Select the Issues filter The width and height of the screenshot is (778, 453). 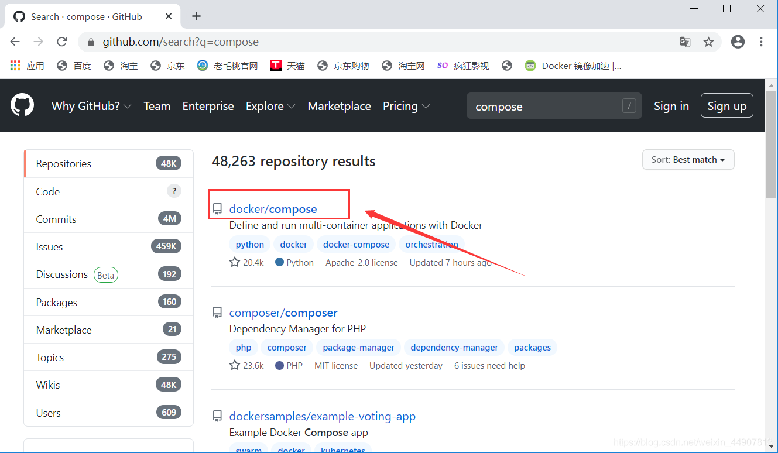point(108,246)
